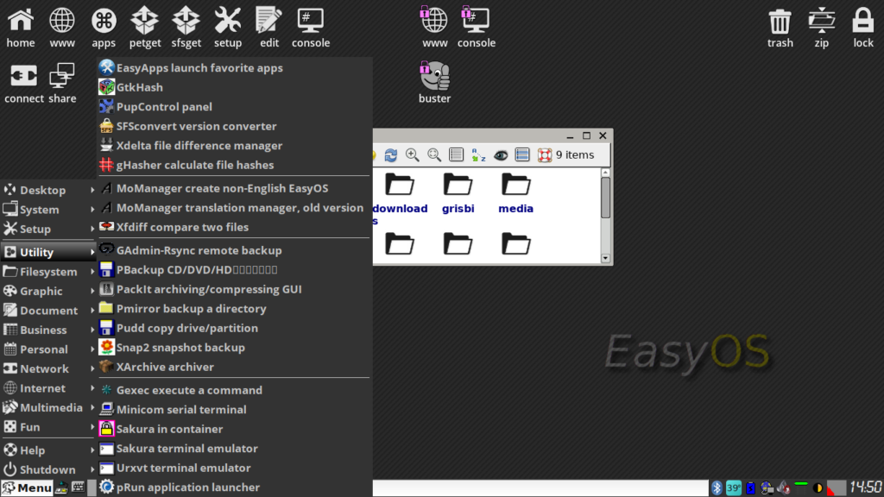Click the zoom in magnifier icon
Viewport: 884px width, 497px height.
click(x=413, y=155)
